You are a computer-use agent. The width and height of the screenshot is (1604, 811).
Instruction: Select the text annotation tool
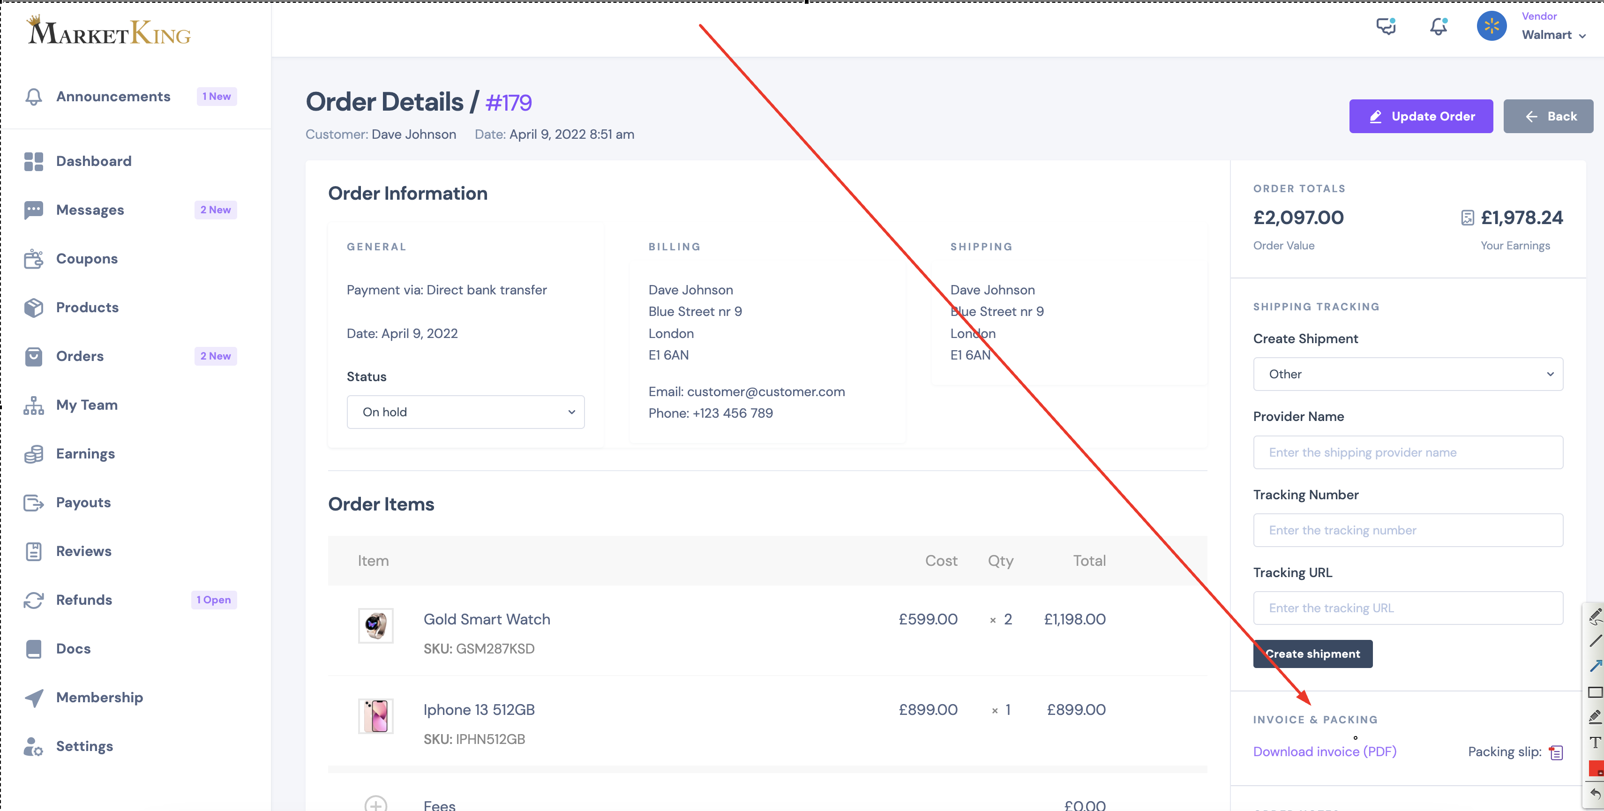pyautogui.click(x=1595, y=743)
